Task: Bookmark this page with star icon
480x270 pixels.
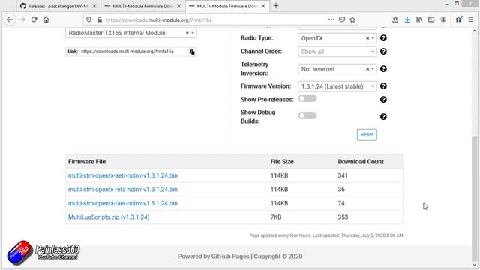Action: [x=352, y=19]
